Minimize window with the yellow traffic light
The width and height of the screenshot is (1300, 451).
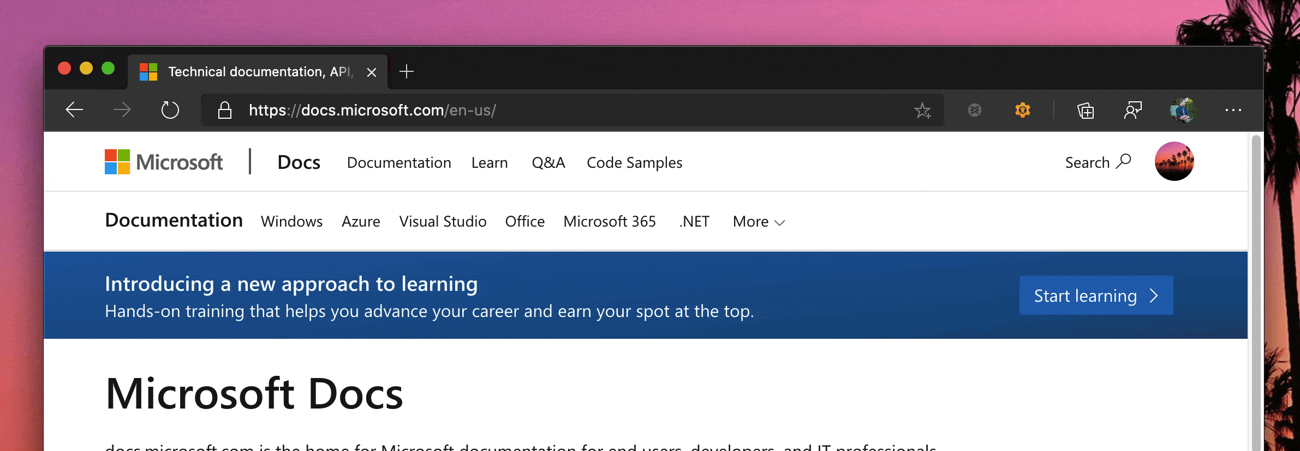tap(86, 68)
